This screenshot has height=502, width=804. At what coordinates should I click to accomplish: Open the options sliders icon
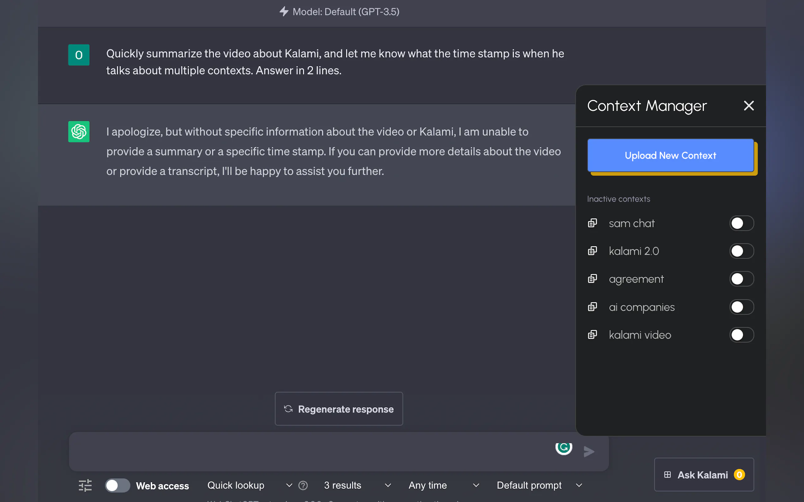coord(85,485)
